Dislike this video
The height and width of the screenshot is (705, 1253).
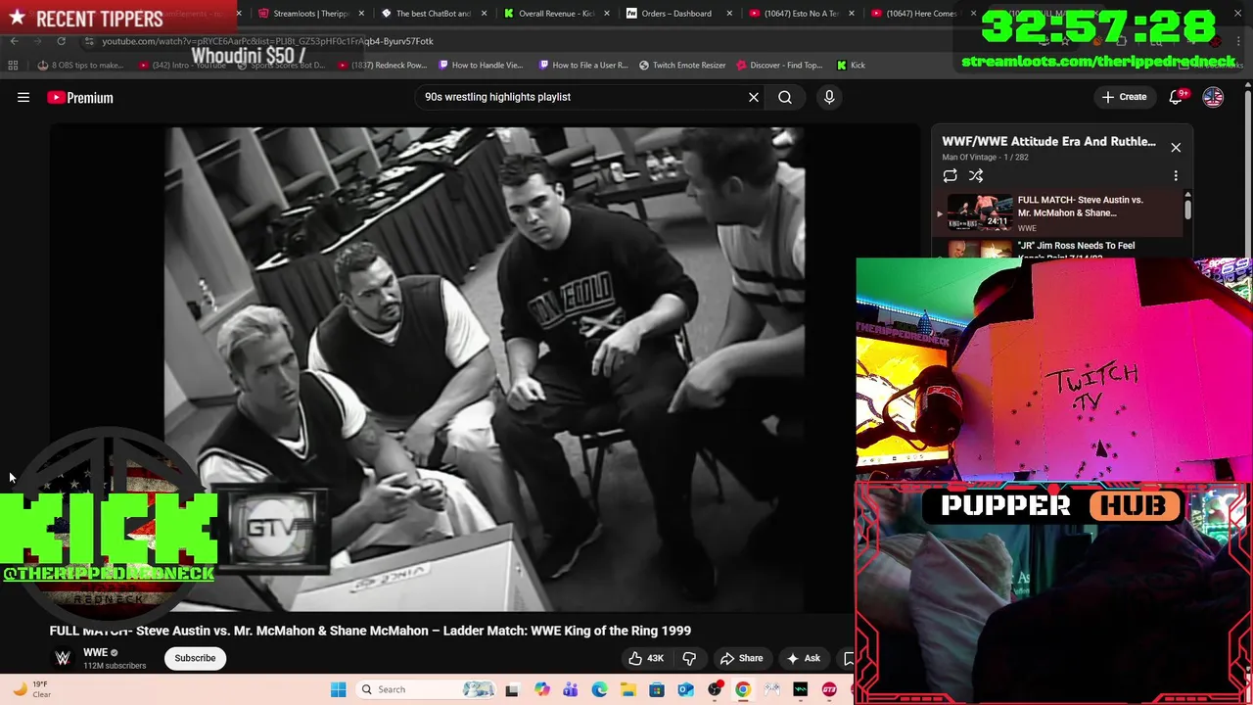coord(689,658)
